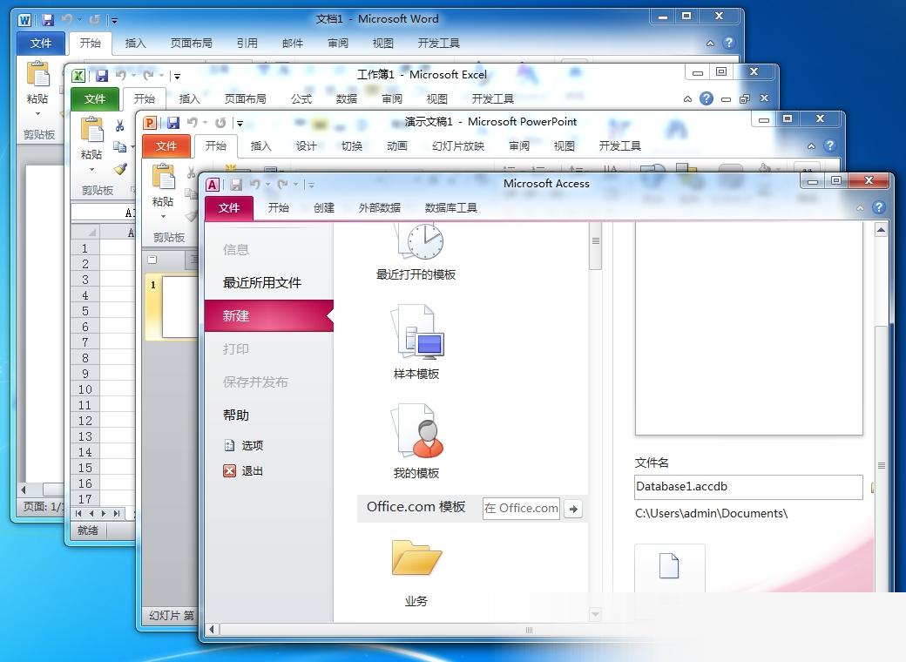Collapse the Word ribbon with the caret arrow
The image size is (906, 662).
(x=710, y=44)
